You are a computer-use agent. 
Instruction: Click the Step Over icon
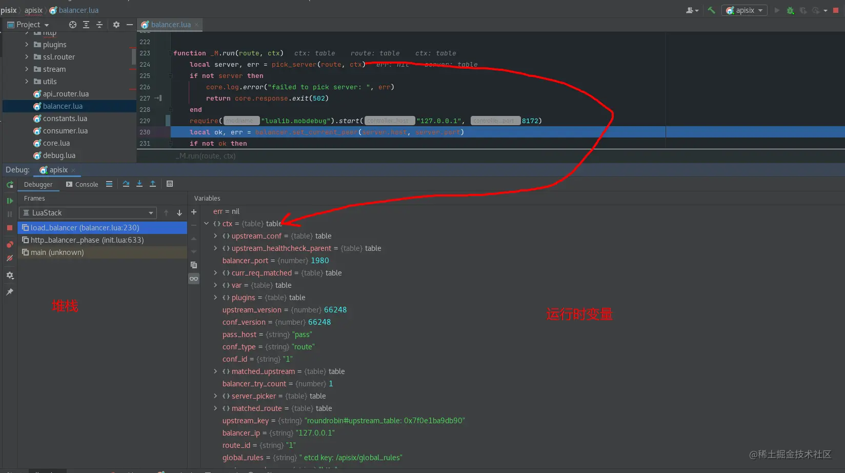pyautogui.click(x=126, y=184)
